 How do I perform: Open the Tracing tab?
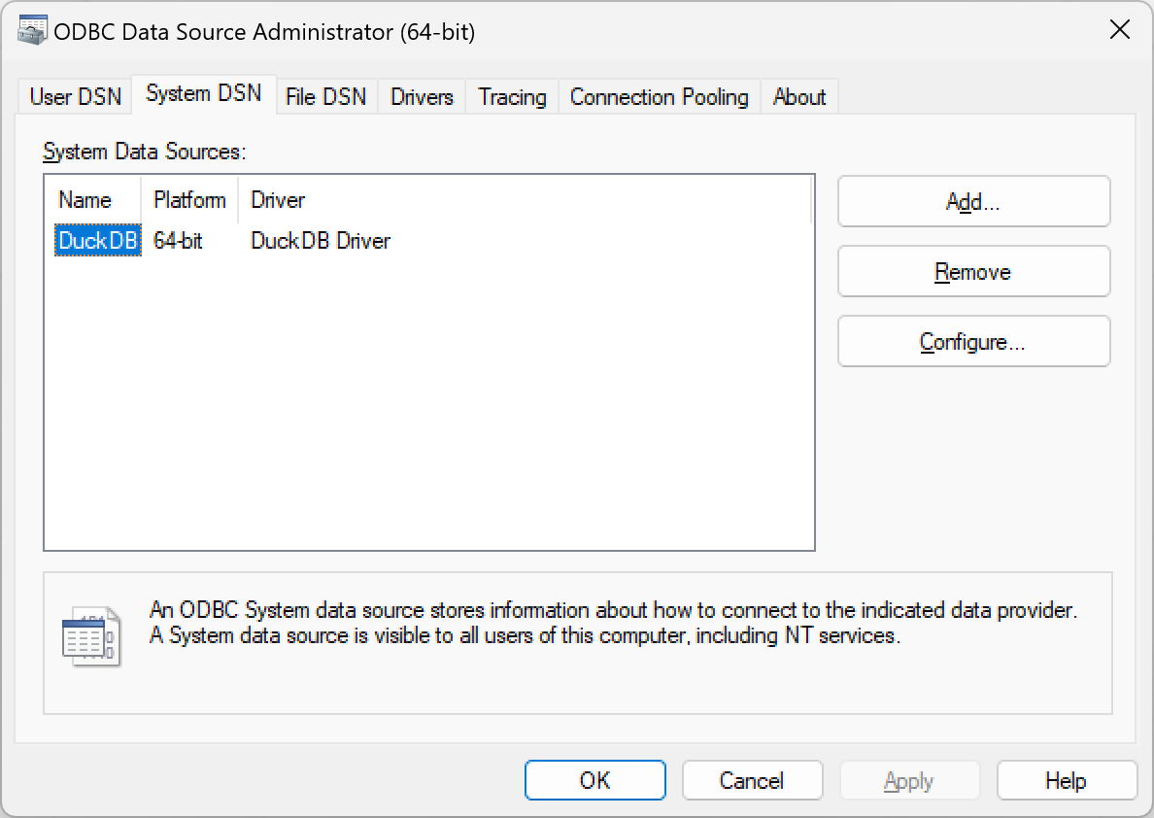pos(511,96)
